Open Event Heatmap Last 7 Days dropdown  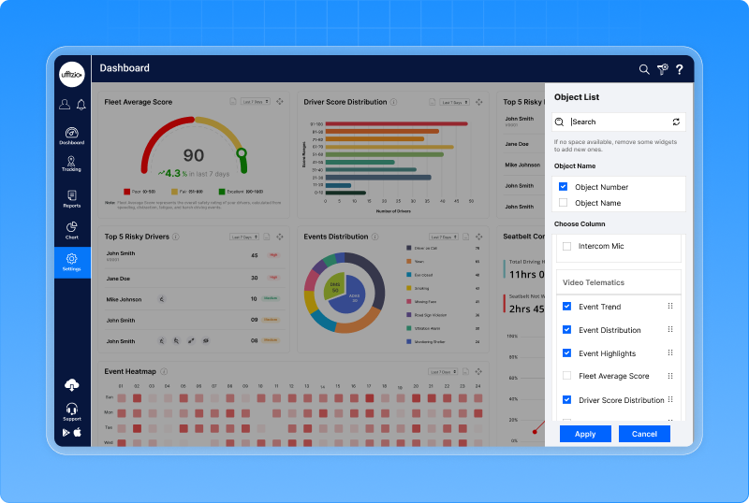click(443, 371)
